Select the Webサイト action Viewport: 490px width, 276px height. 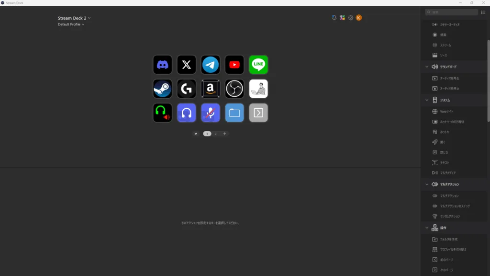[x=454, y=111]
